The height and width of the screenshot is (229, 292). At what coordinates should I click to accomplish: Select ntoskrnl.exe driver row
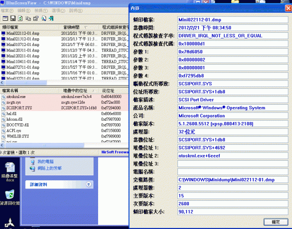click(x=64, y=97)
